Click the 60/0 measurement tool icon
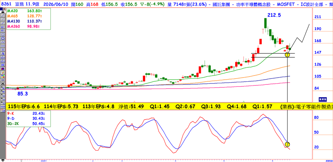 (x=3, y=61)
